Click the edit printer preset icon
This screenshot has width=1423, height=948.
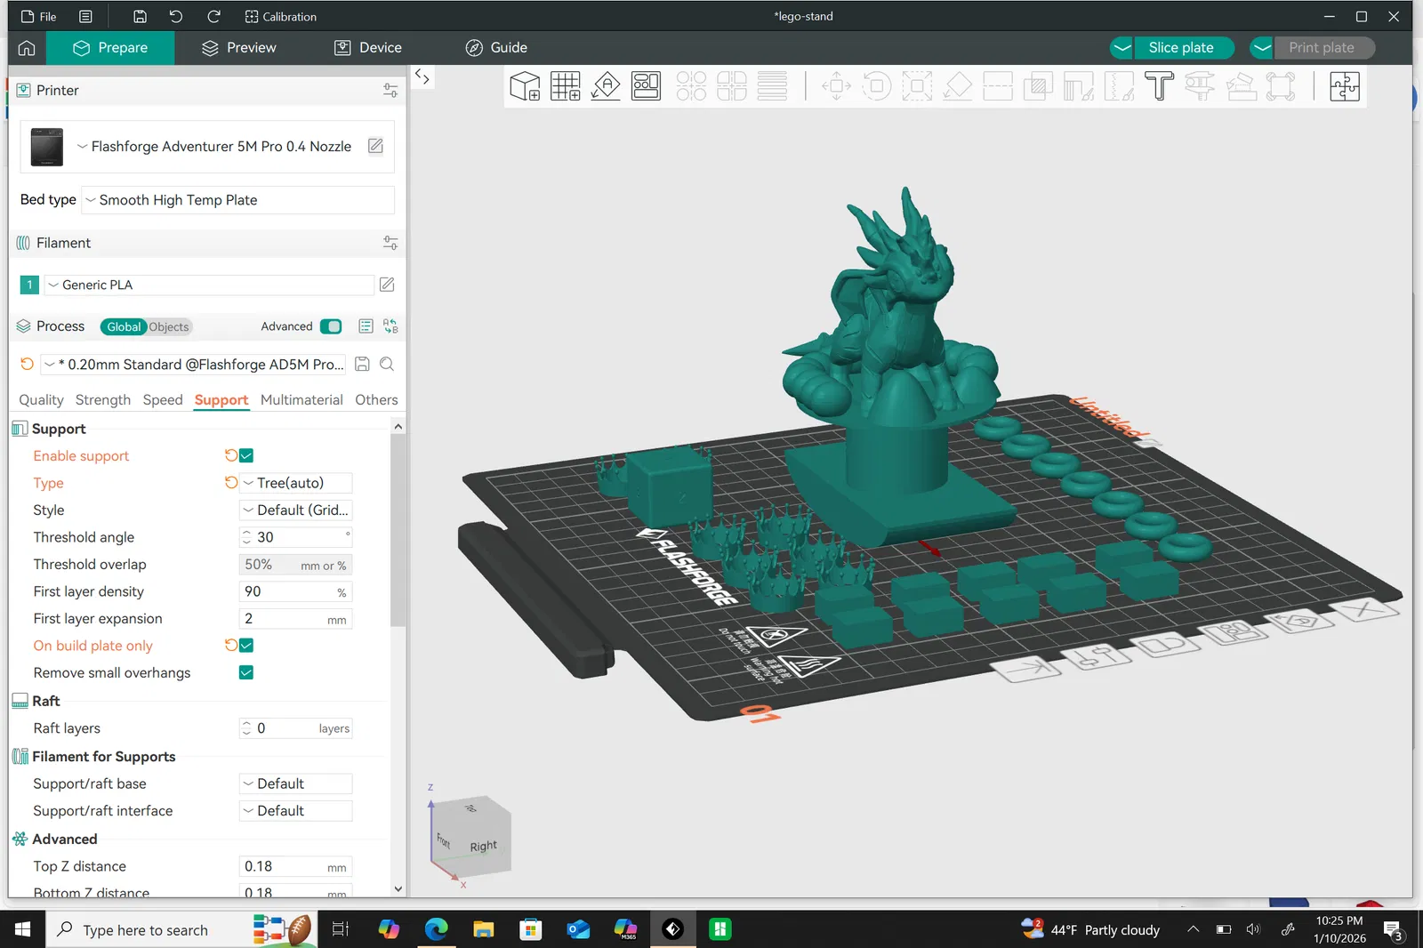(375, 146)
